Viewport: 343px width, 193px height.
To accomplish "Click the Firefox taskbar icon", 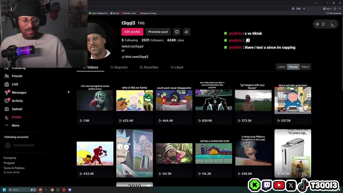I will [40, 190].
